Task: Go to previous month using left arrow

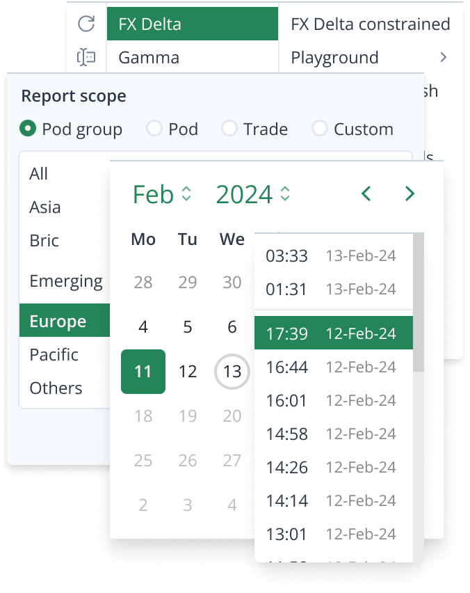Action: point(366,194)
